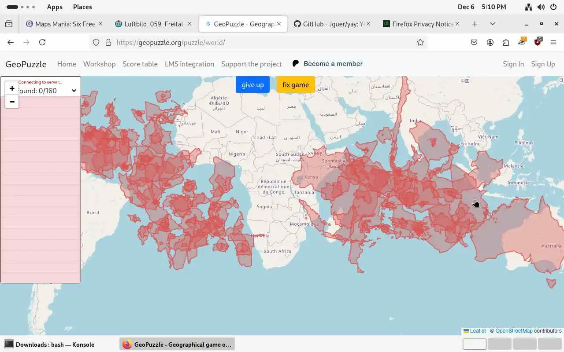Open the Firefox hamburger menu
The image size is (564, 352).
(x=553, y=42)
